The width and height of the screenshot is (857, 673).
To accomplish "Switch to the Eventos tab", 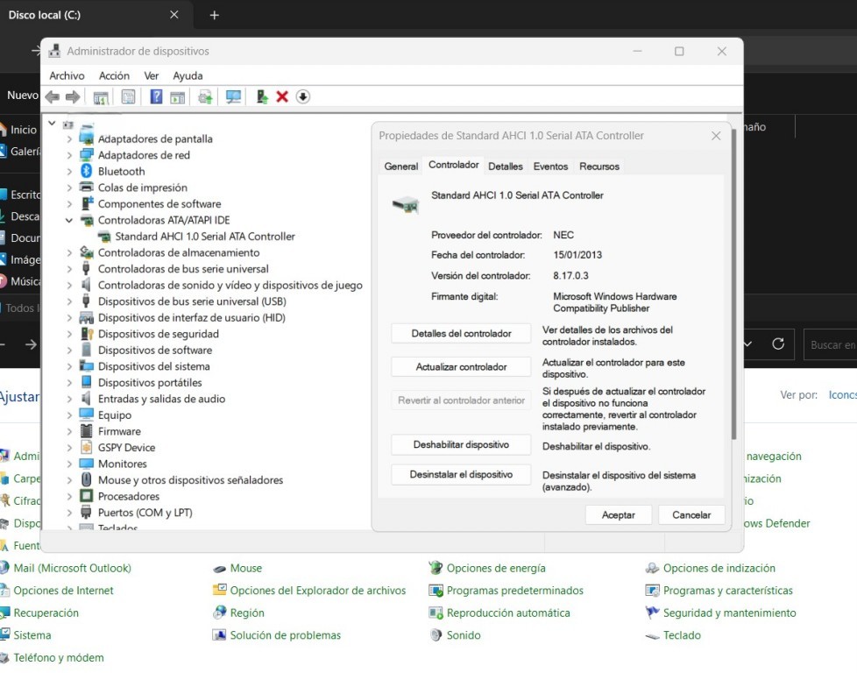I will 550,166.
